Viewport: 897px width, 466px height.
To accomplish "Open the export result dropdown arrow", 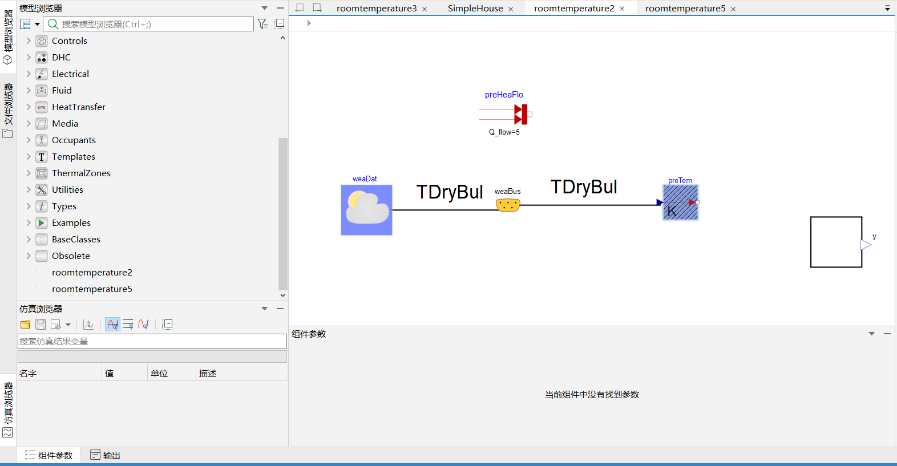I will pos(68,325).
